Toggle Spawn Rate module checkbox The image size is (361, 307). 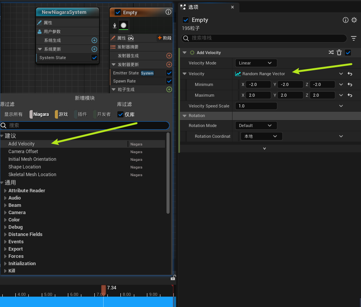tap(169, 81)
